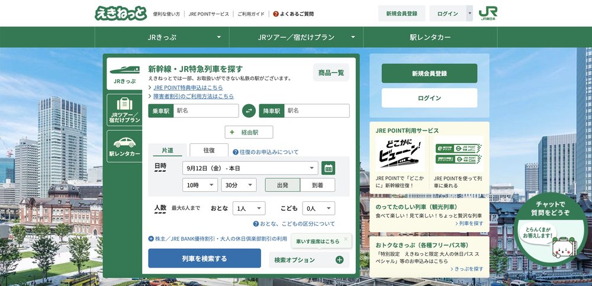The height and width of the screenshot is (286, 592).
Task: Click 車いす座席はこちら tooltip text
Action: pos(317,242)
